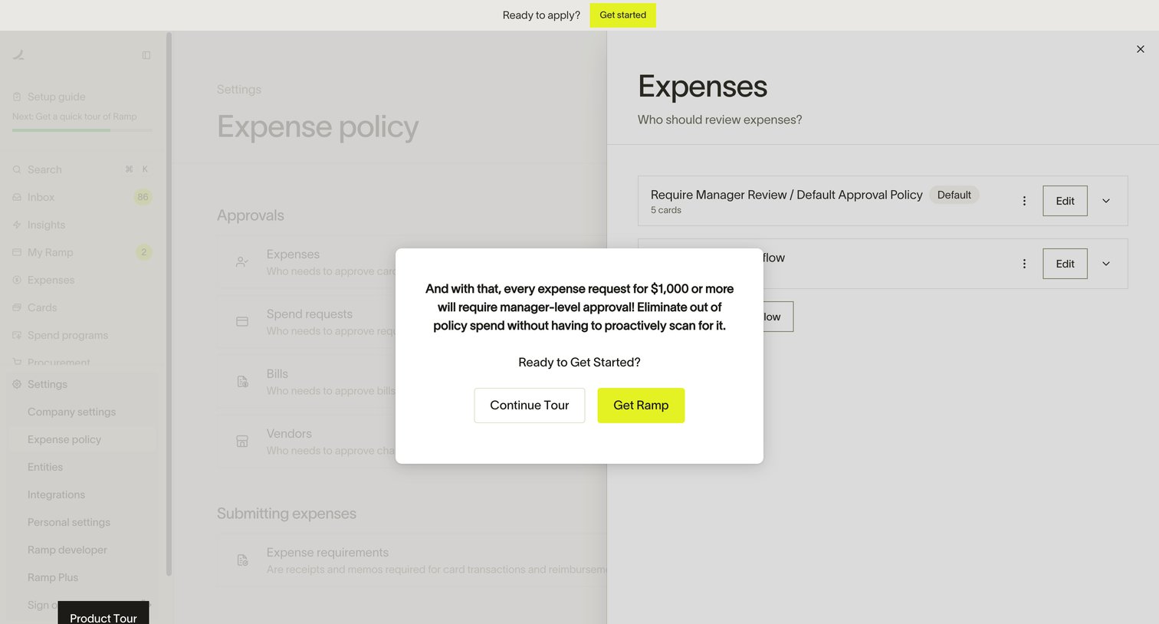Open Search in the sidebar
This screenshot has height=624, width=1159.
(x=82, y=169)
